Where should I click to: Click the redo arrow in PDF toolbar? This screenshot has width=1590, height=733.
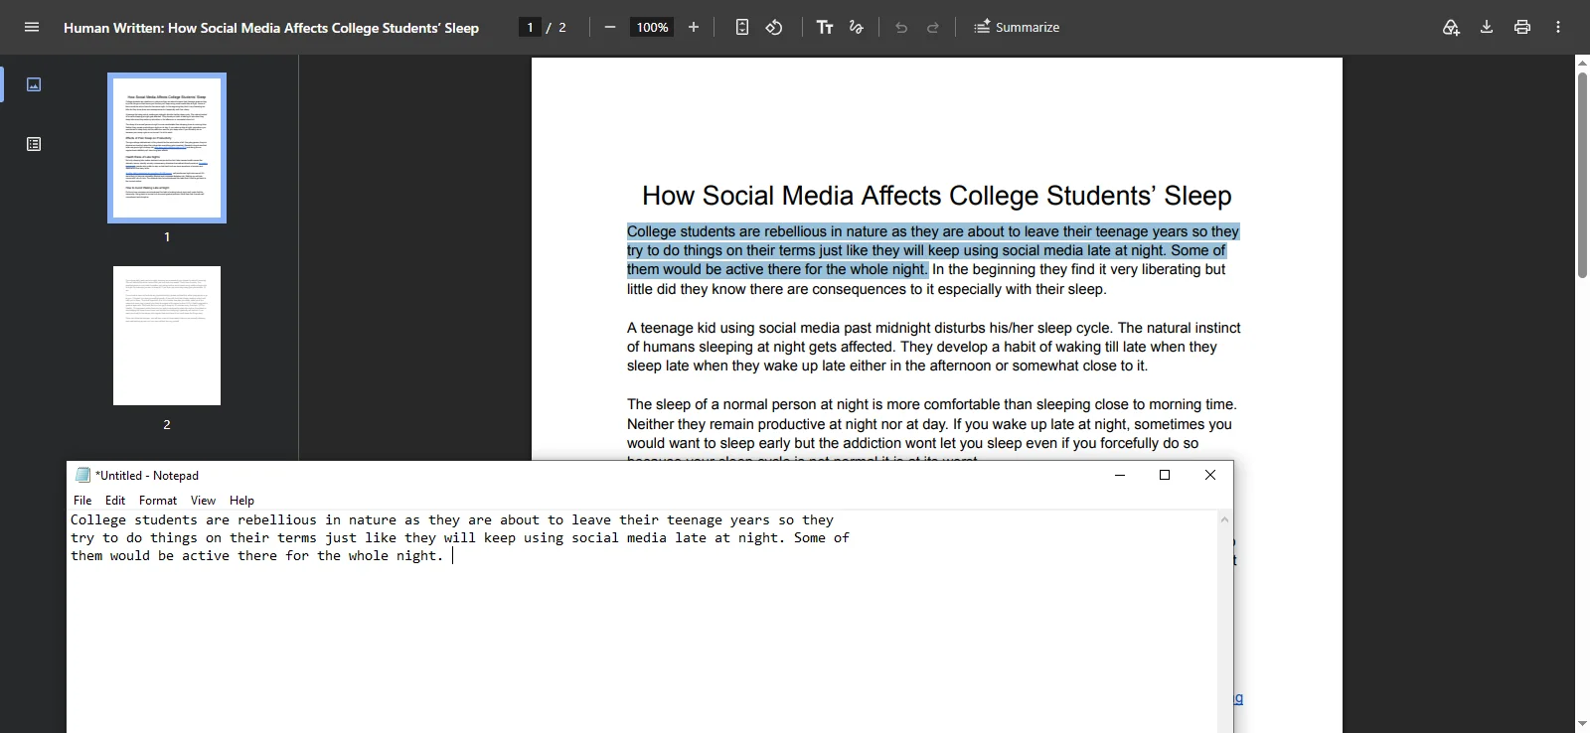coord(933,27)
